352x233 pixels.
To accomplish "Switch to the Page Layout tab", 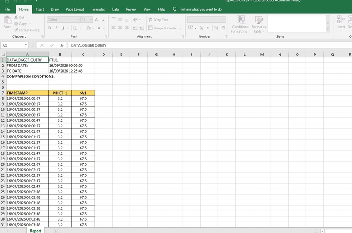I will [x=75, y=9].
